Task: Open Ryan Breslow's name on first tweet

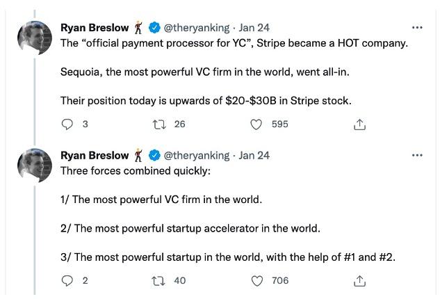Action: click(x=95, y=28)
